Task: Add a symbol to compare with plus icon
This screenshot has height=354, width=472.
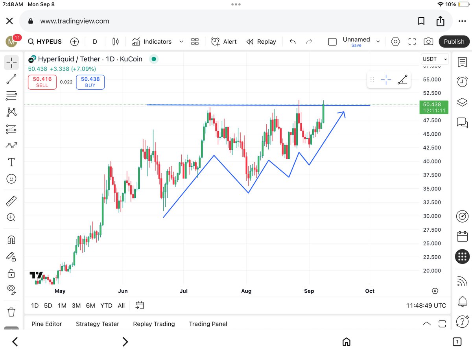Action: coord(74,42)
